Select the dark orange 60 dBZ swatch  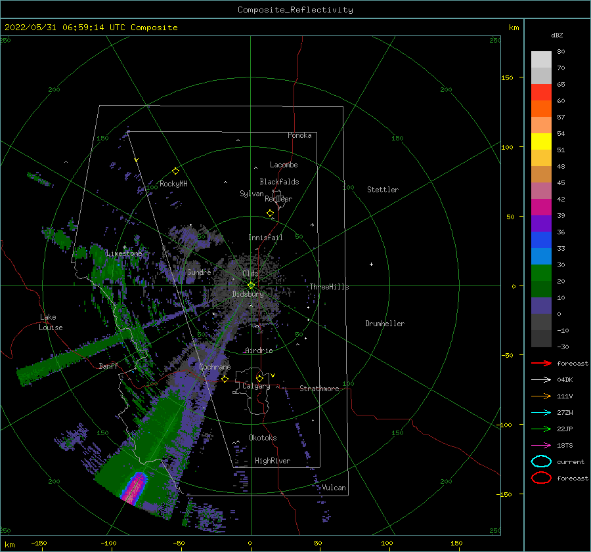click(541, 108)
